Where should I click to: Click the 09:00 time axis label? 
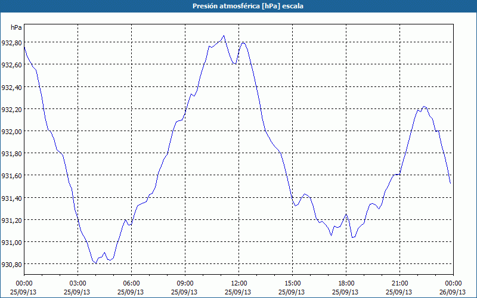click(185, 284)
